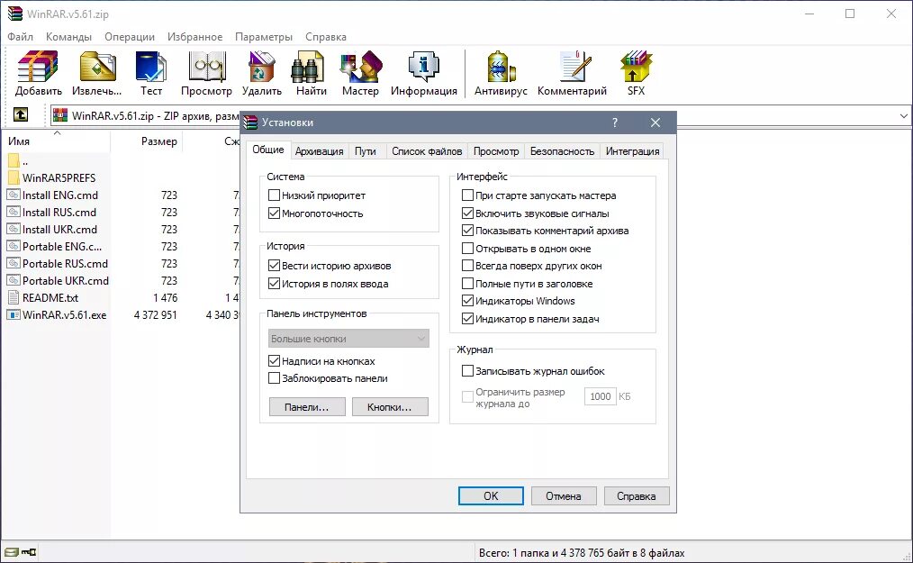Enable Открывать в одном окне
Screen dimensions: 913x563
coord(467,249)
